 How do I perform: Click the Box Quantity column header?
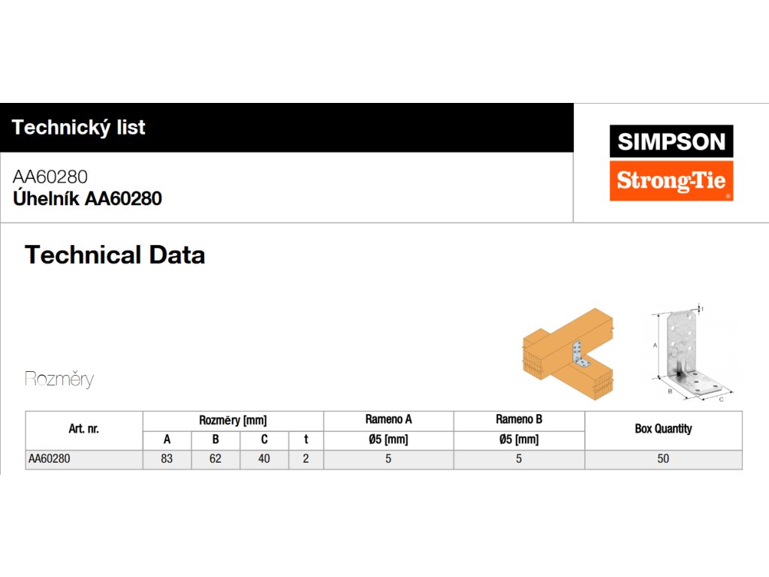(x=663, y=429)
